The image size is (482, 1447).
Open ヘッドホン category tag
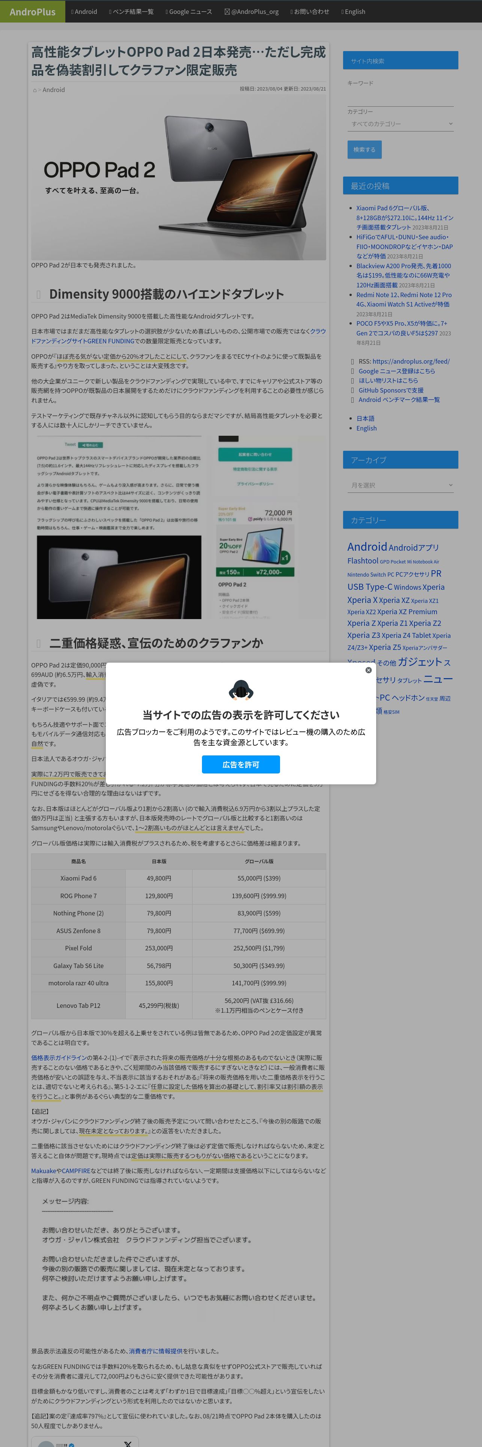408,698
